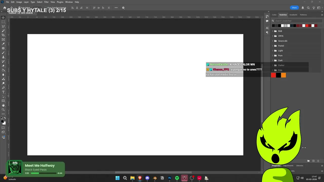
Task: Select the Horizontal Type tool
Action: 3,92
